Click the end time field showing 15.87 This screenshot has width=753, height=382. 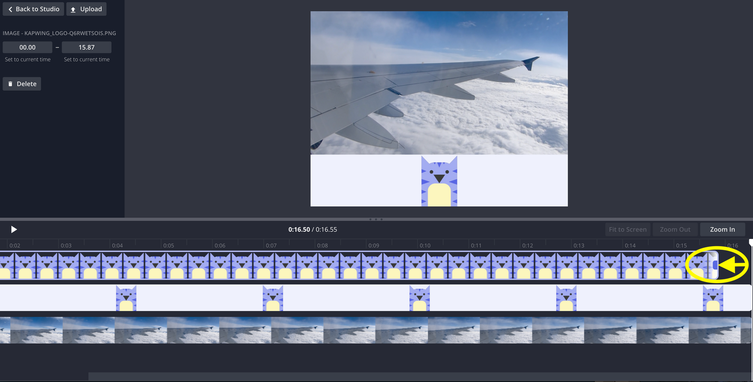87,47
